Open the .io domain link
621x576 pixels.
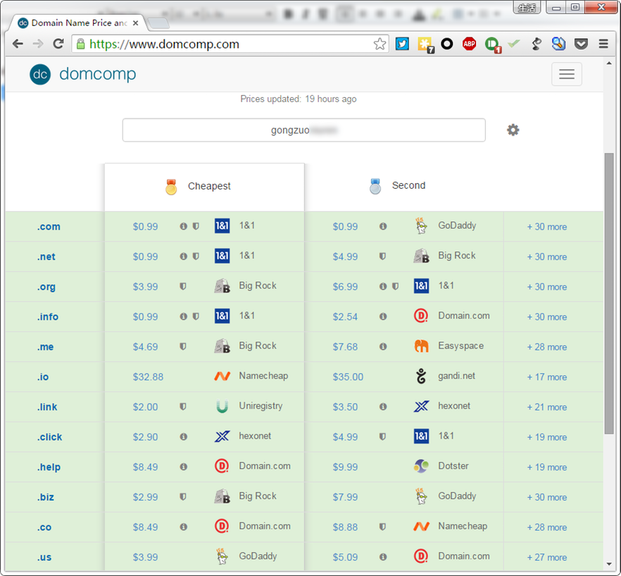pyautogui.click(x=43, y=377)
